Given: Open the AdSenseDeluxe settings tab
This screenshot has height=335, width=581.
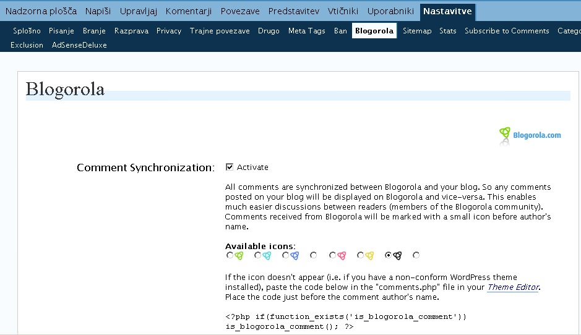Looking at the screenshot, I should click(x=79, y=45).
